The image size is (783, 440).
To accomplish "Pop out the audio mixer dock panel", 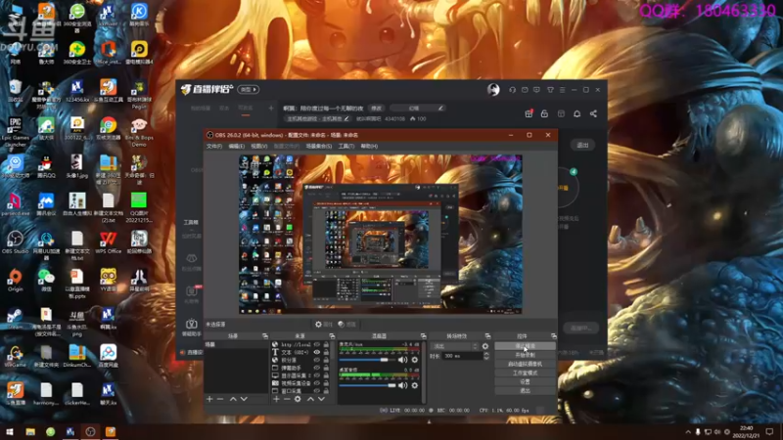I will click(x=424, y=336).
